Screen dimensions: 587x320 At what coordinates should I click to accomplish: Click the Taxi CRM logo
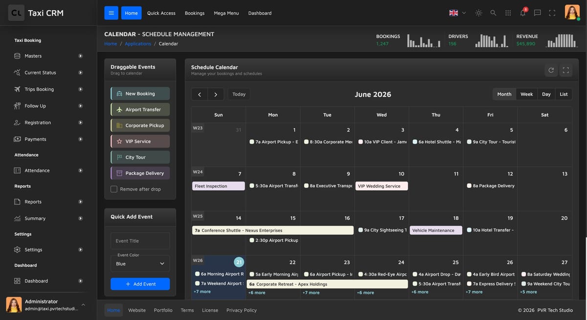(36, 13)
